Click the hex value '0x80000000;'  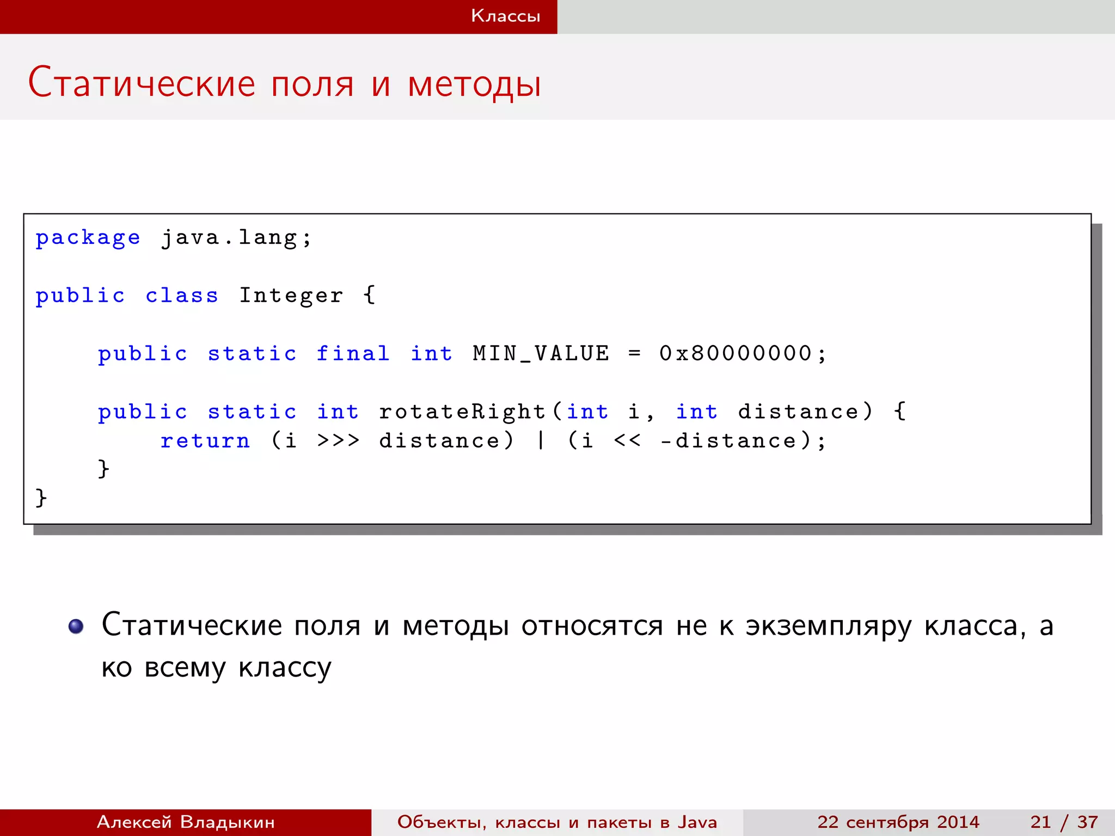743,354
